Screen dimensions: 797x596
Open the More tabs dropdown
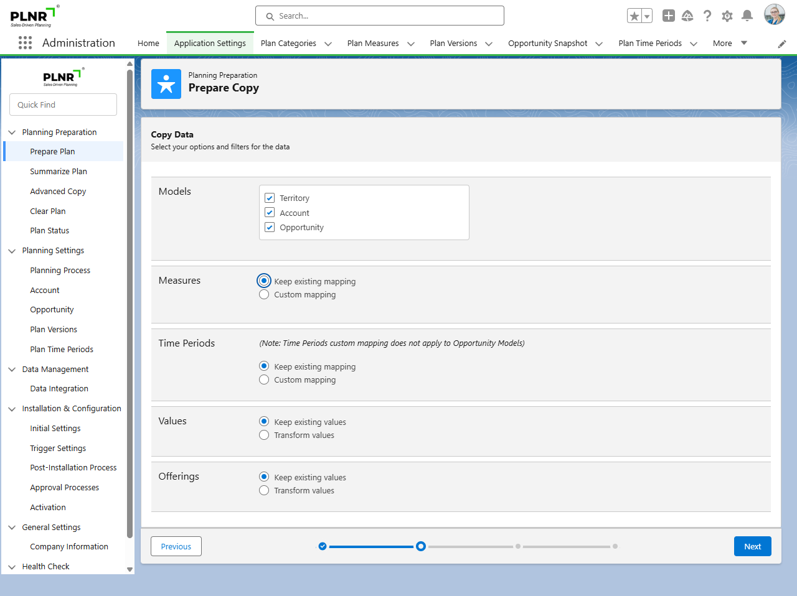[730, 43]
